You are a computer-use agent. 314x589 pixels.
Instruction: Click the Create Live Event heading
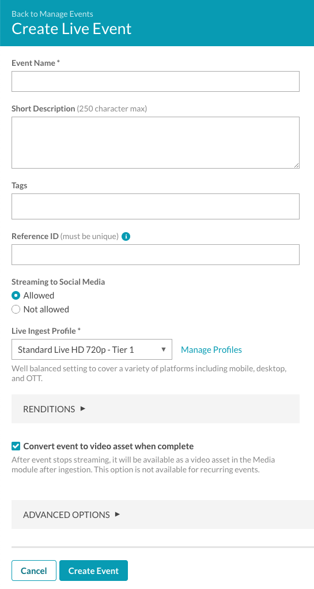[x=71, y=29]
